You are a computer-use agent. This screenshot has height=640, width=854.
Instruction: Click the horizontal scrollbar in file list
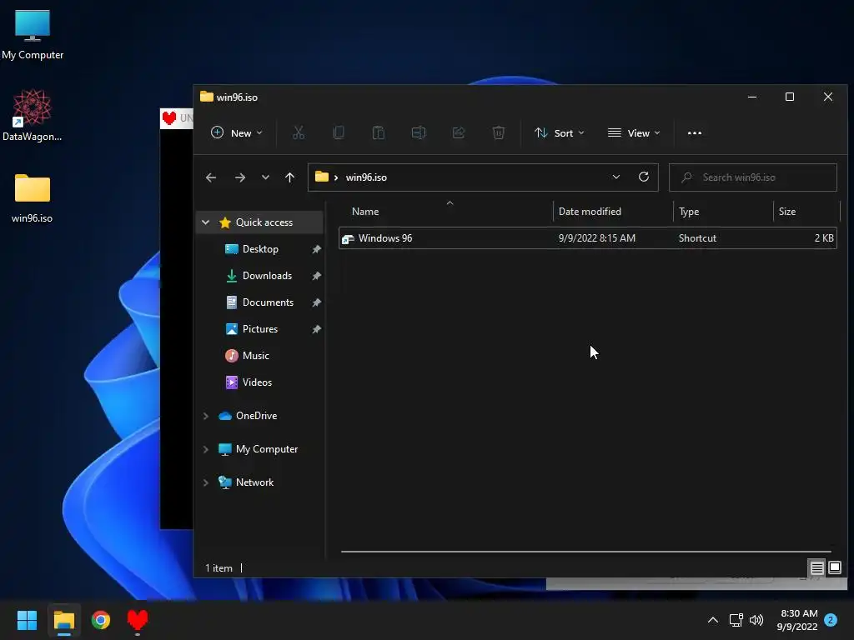click(x=586, y=552)
